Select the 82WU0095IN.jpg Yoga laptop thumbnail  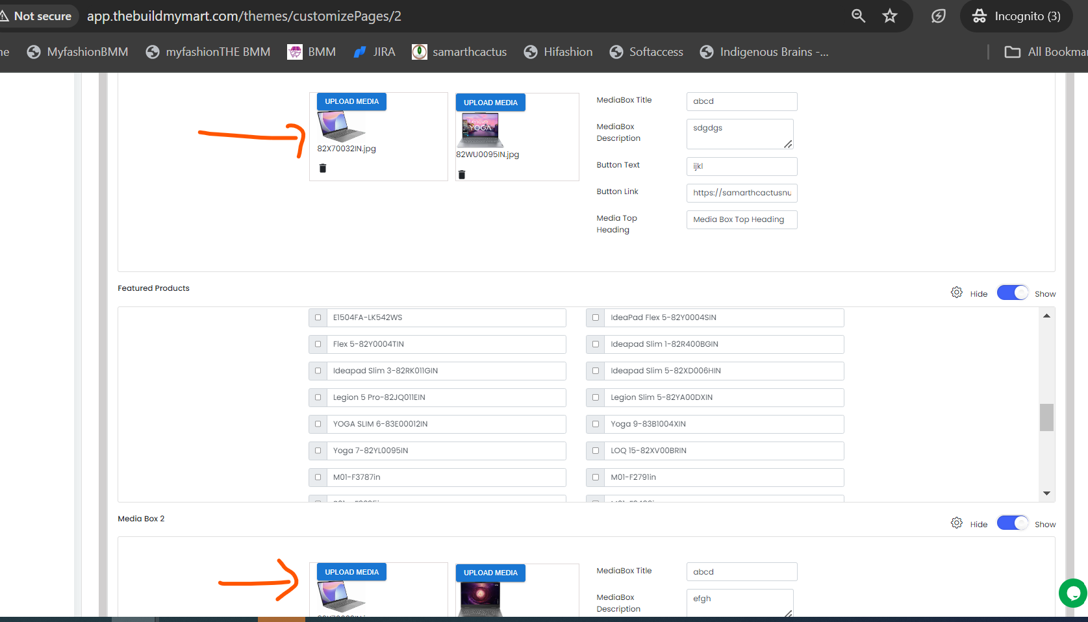coord(481,130)
